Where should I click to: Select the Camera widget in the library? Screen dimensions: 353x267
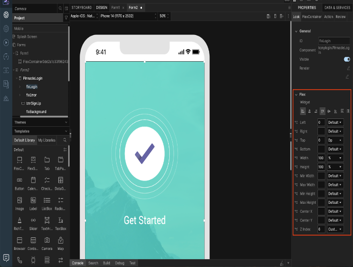click(x=47, y=243)
